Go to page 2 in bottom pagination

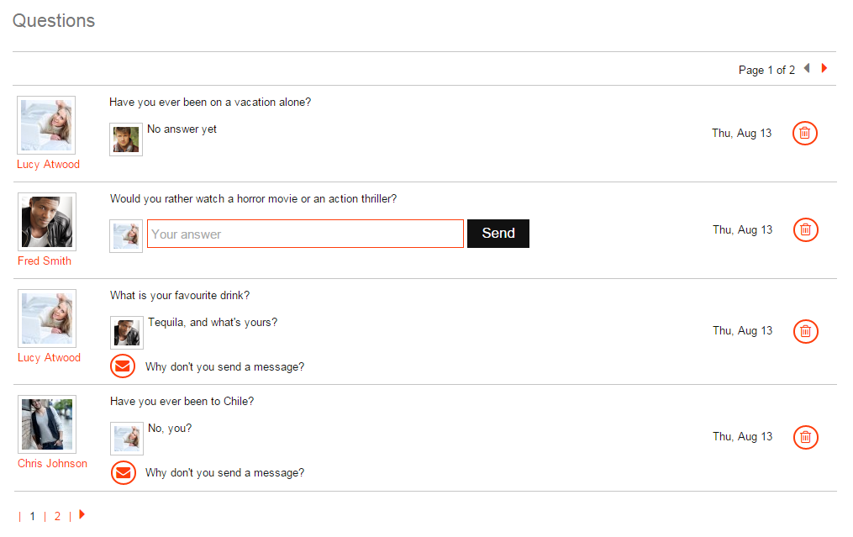point(57,516)
